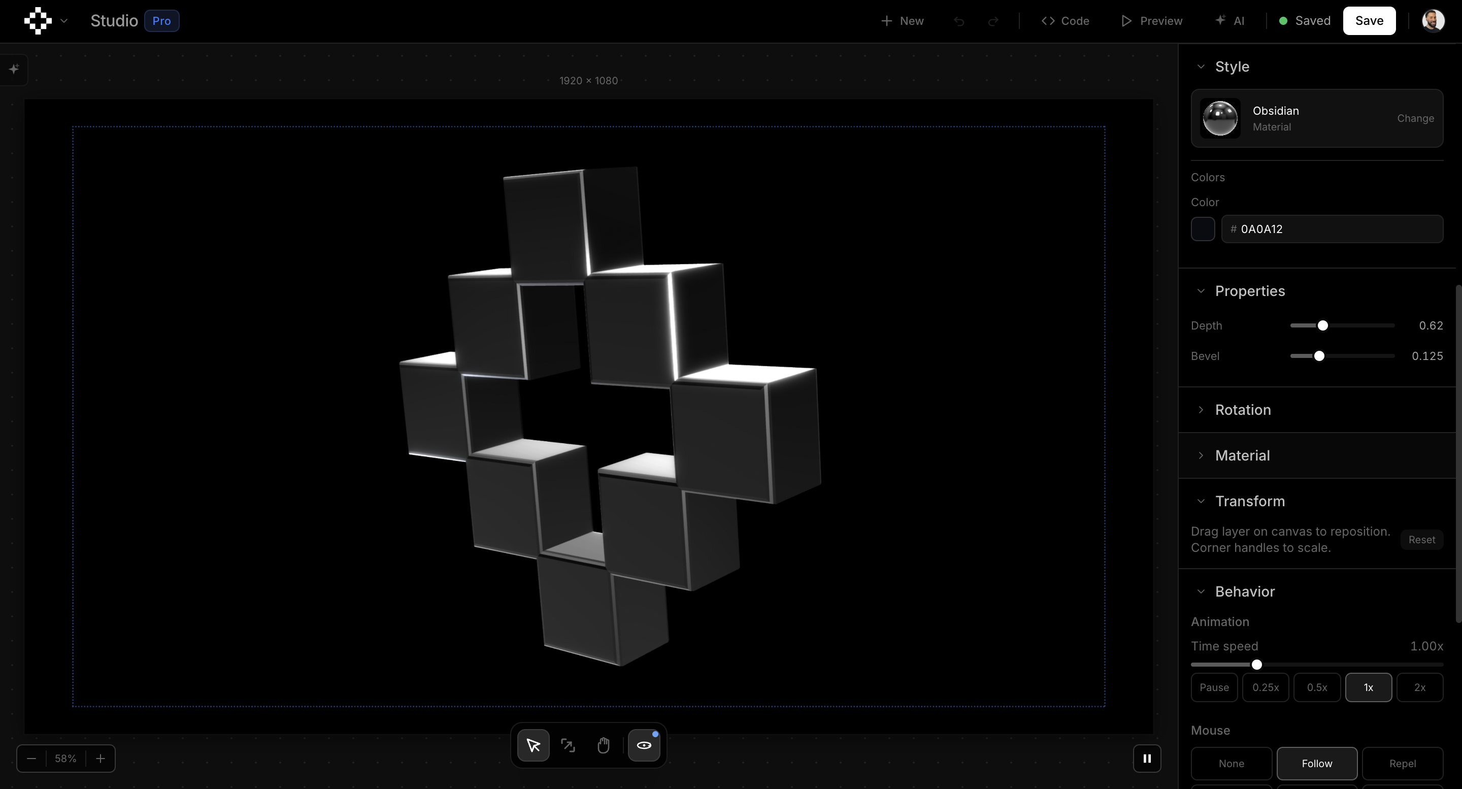Click the Save button
Screen dimensions: 1462x789
click(1369, 20)
